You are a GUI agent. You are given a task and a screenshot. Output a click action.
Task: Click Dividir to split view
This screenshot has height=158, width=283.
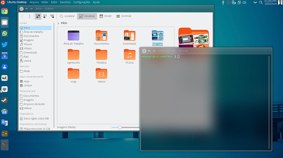[105, 16]
